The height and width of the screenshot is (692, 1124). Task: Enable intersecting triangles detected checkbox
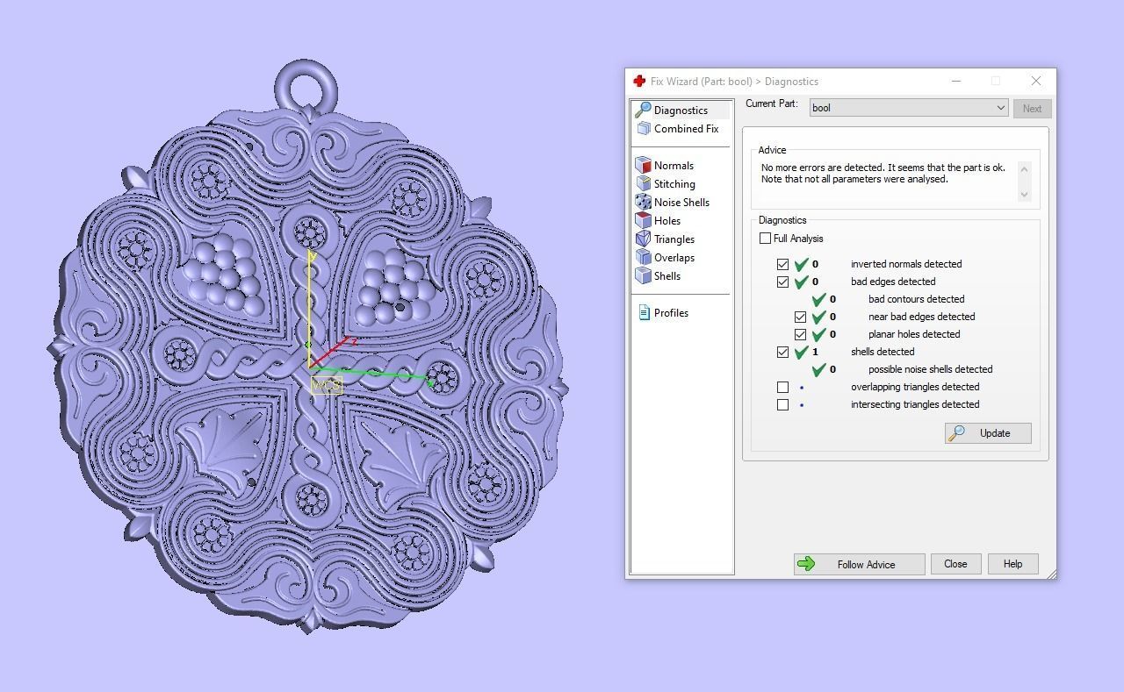pyautogui.click(x=782, y=404)
